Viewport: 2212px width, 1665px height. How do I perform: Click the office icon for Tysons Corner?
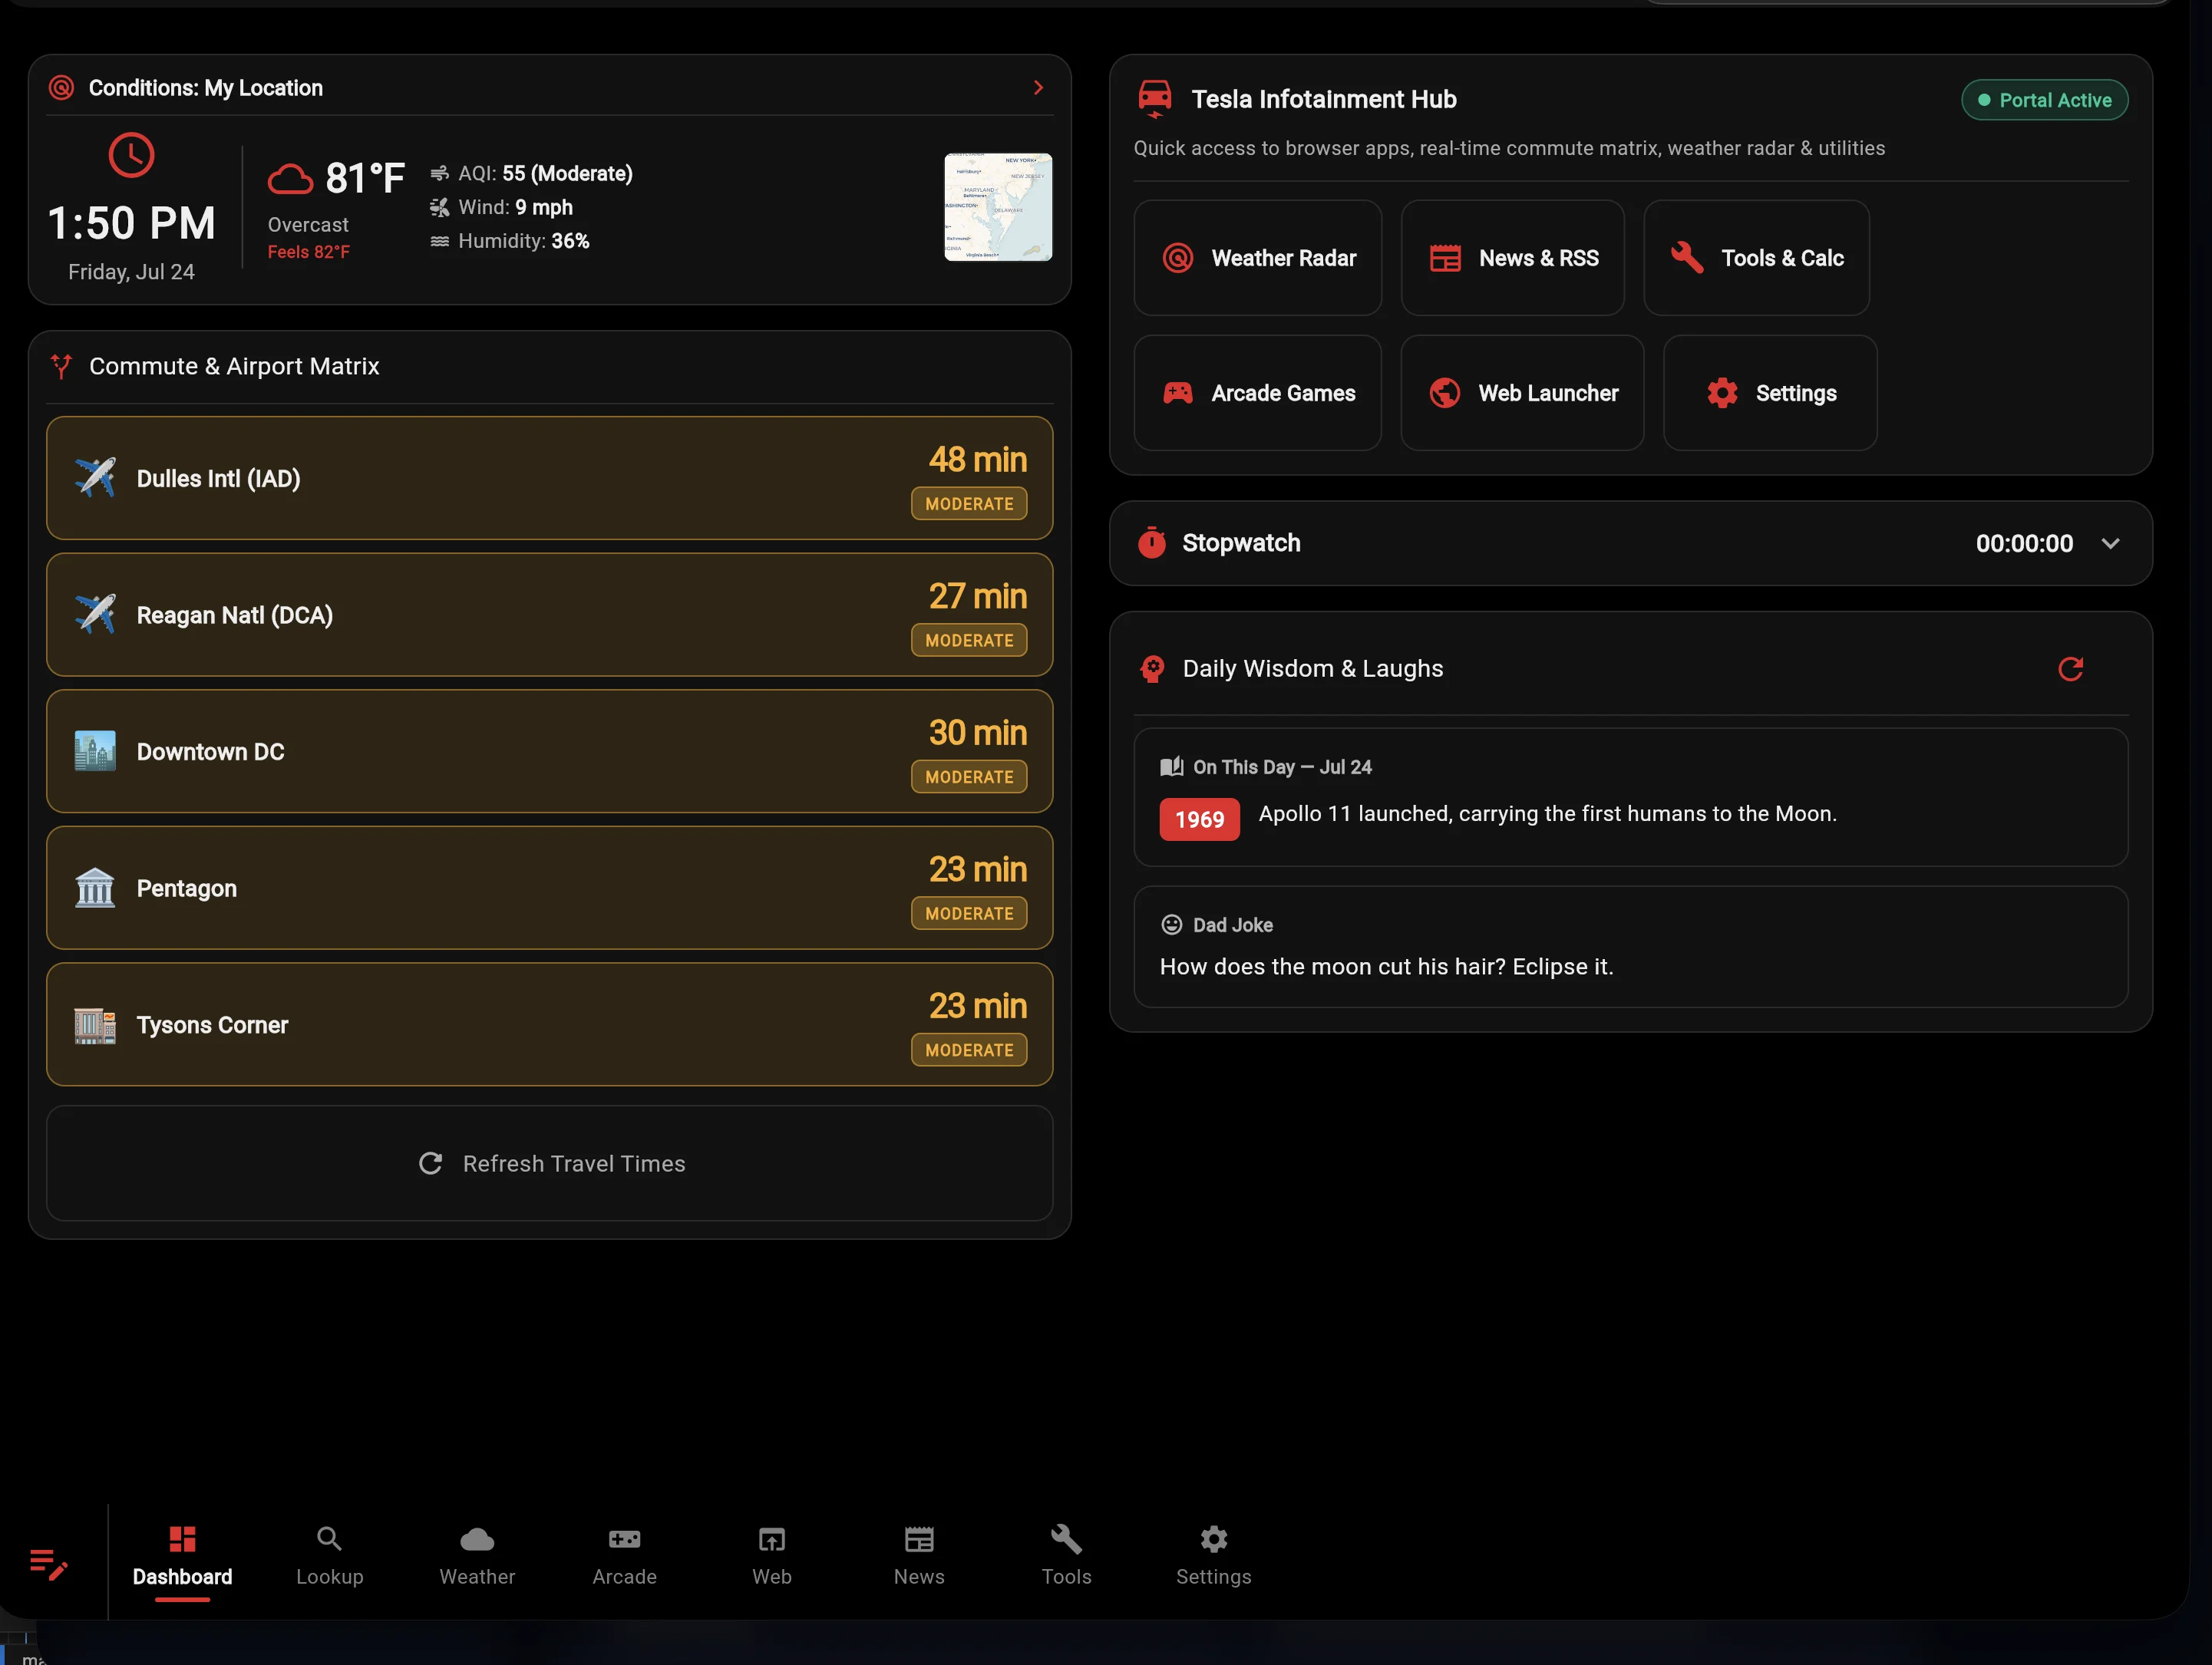pos(95,1024)
